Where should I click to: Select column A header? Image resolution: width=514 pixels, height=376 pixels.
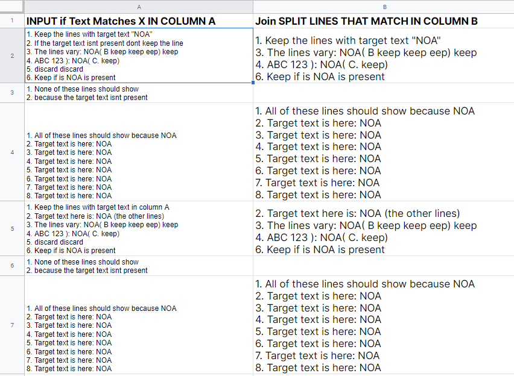139,7
